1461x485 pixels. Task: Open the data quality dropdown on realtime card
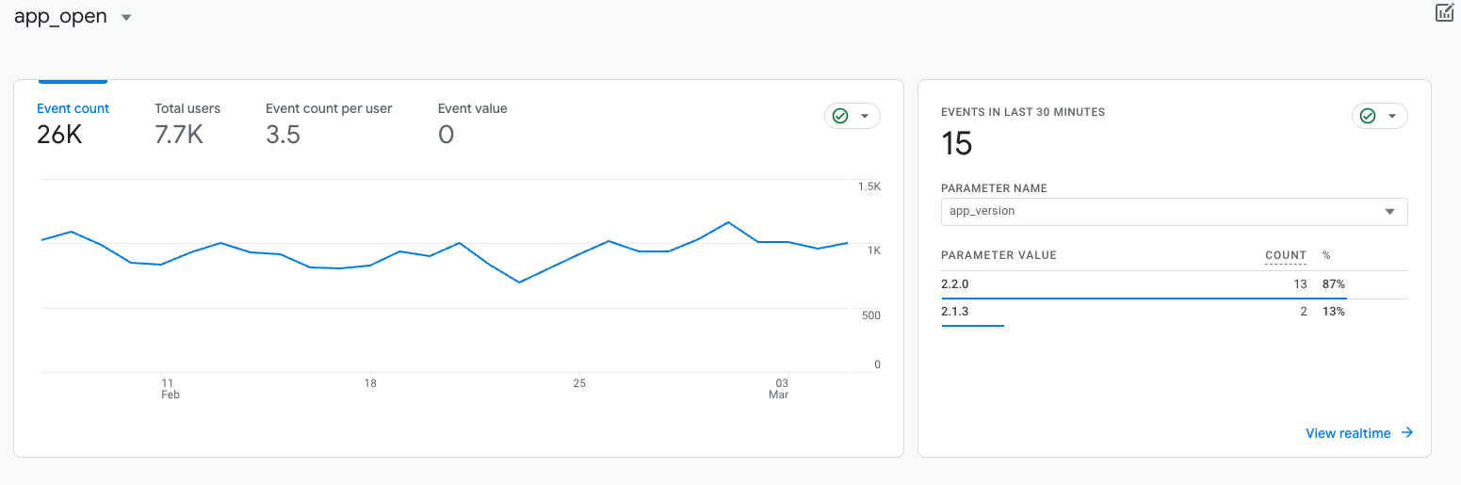(1380, 116)
